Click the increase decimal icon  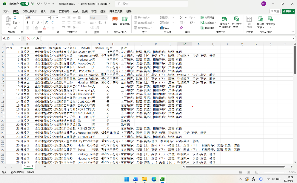pyautogui.click(x=92, y=28)
